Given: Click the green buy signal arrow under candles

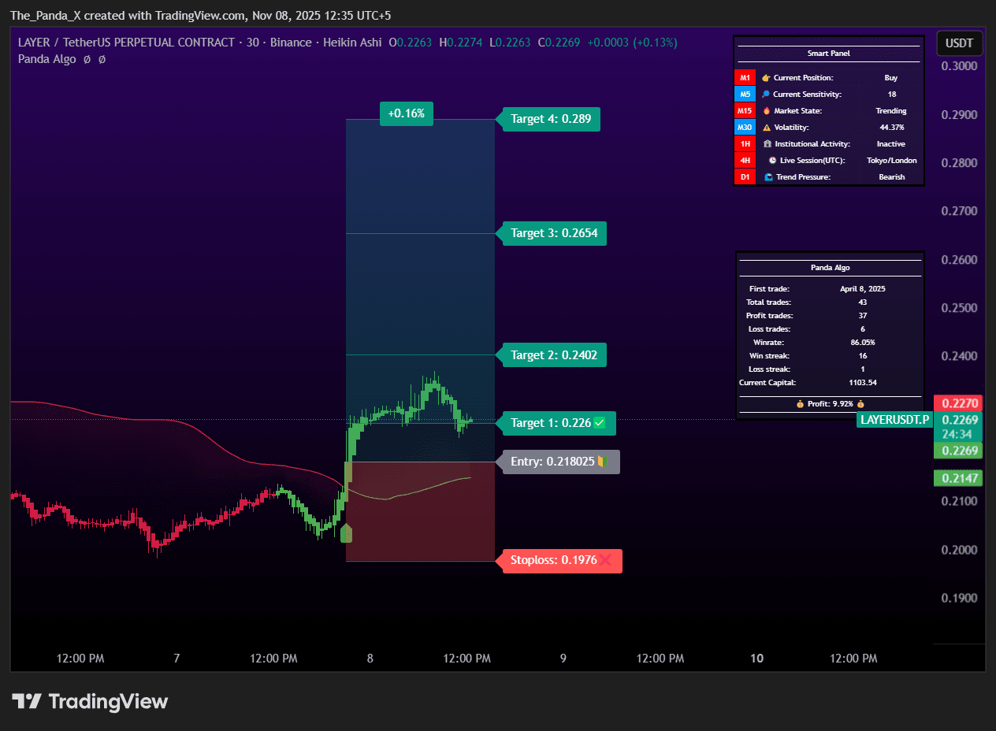Looking at the screenshot, I should click(x=346, y=533).
